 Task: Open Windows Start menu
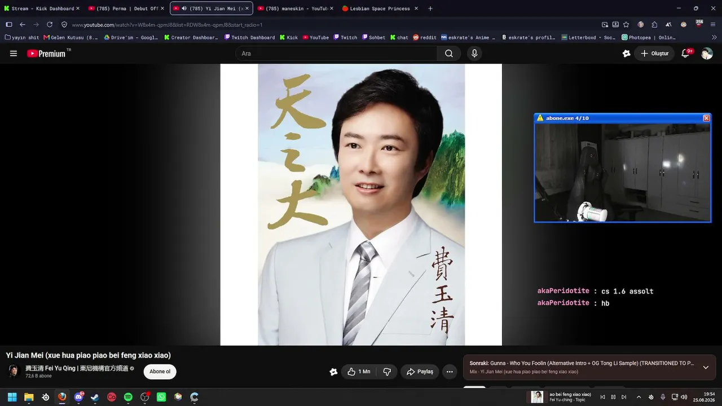[12, 397]
